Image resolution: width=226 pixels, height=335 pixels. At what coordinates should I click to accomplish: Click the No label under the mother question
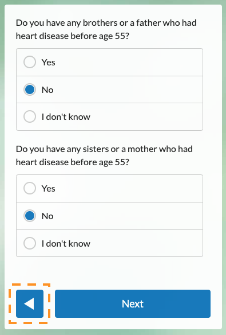tap(47, 216)
